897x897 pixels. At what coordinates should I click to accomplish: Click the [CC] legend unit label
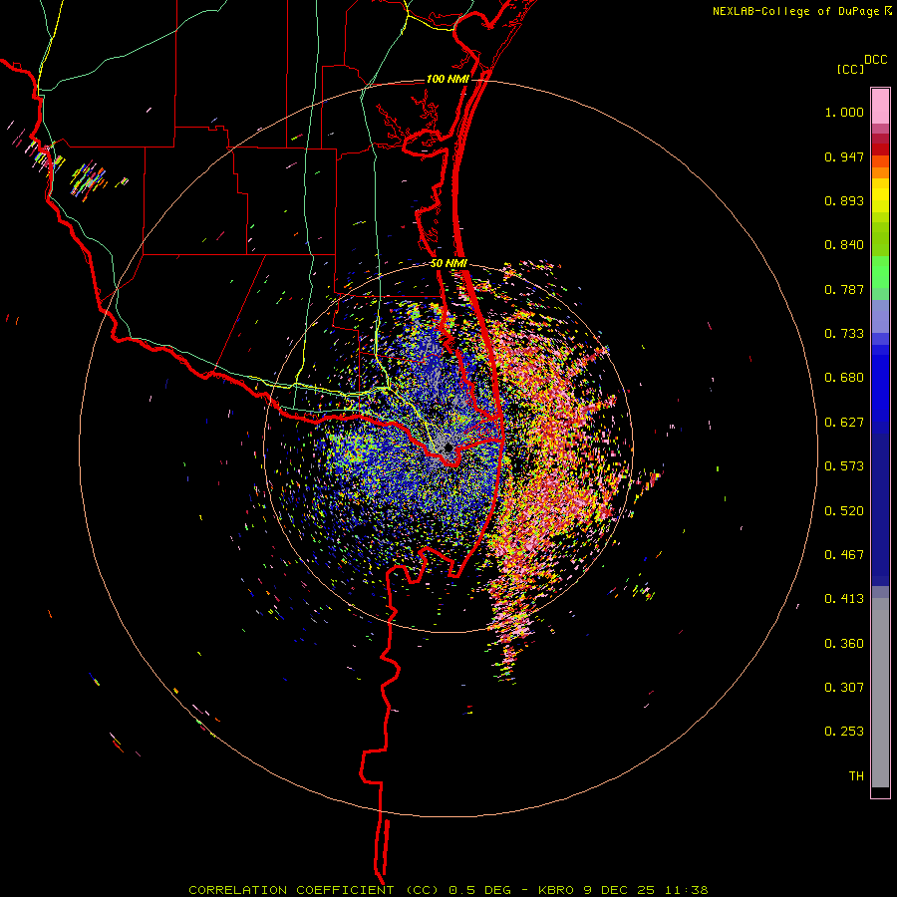(x=850, y=69)
